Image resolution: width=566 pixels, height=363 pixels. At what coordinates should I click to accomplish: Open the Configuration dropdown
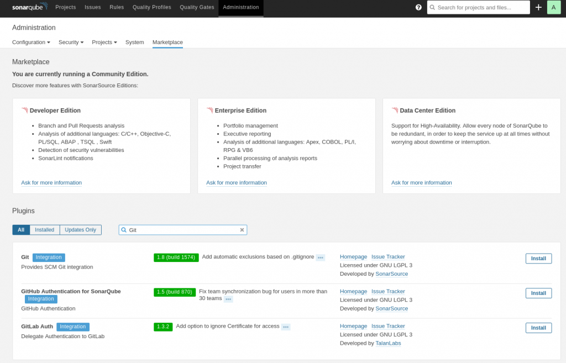coord(31,42)
